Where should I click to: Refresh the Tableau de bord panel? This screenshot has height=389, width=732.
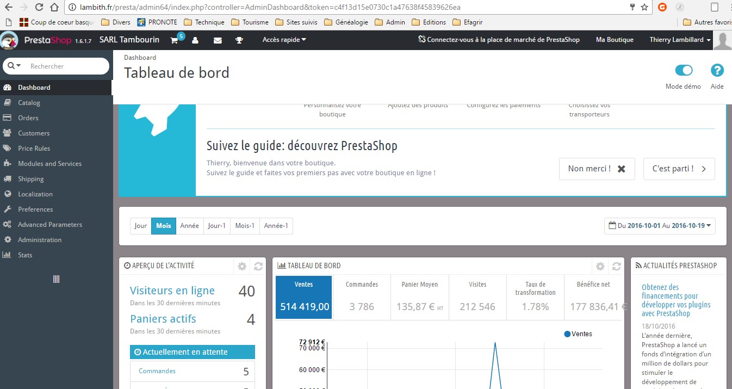(616, 266)
